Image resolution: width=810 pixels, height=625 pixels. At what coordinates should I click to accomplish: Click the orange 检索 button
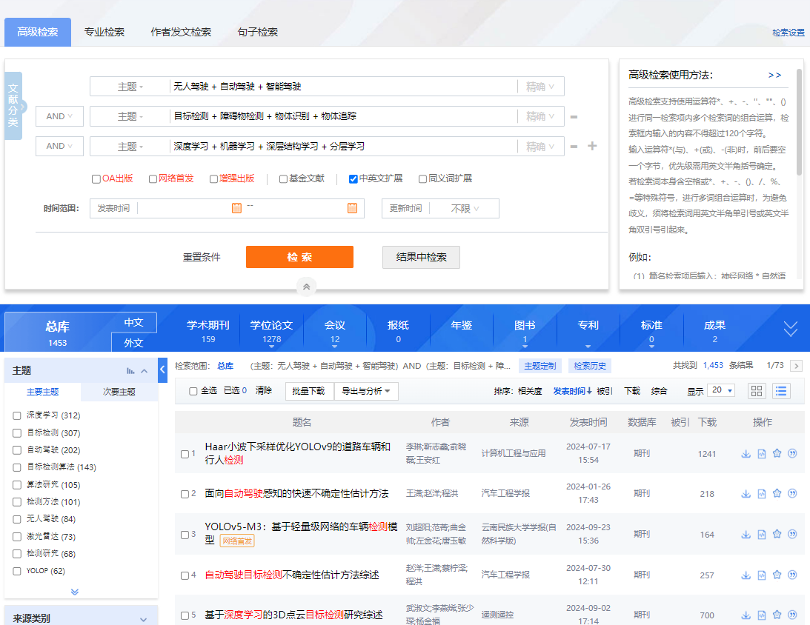pos(299,257)
